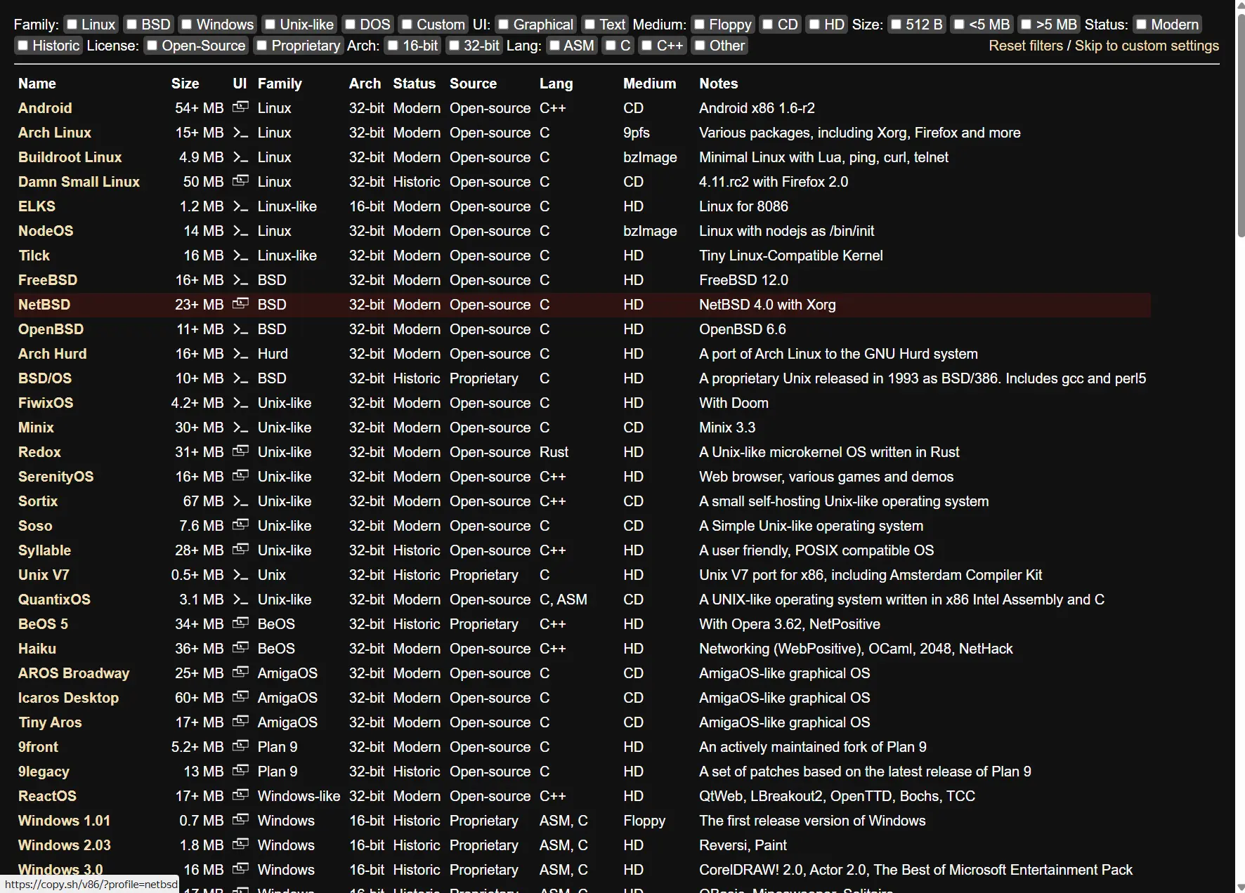Click the terminal icon in Tilck row
The image size is (1245, 893).
[x=240, y=256]
